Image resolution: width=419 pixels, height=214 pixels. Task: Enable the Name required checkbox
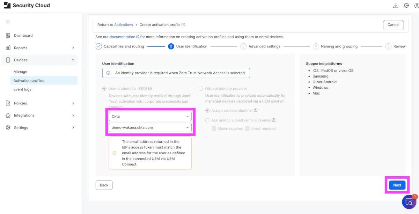tap(214, 128)
